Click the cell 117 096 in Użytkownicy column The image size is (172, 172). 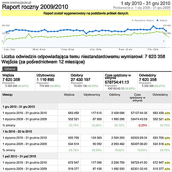point(96,163)
